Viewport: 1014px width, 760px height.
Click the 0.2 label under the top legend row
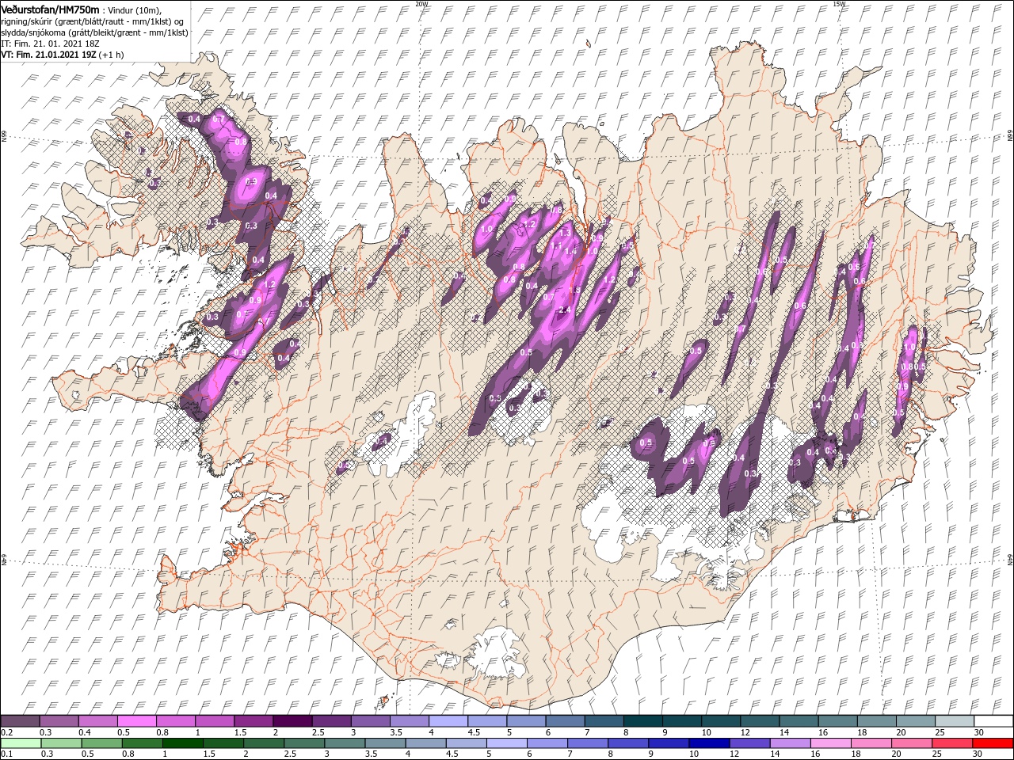pos(6,732)
